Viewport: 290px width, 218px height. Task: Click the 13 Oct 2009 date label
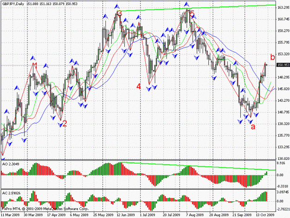[x=265, y=215]
